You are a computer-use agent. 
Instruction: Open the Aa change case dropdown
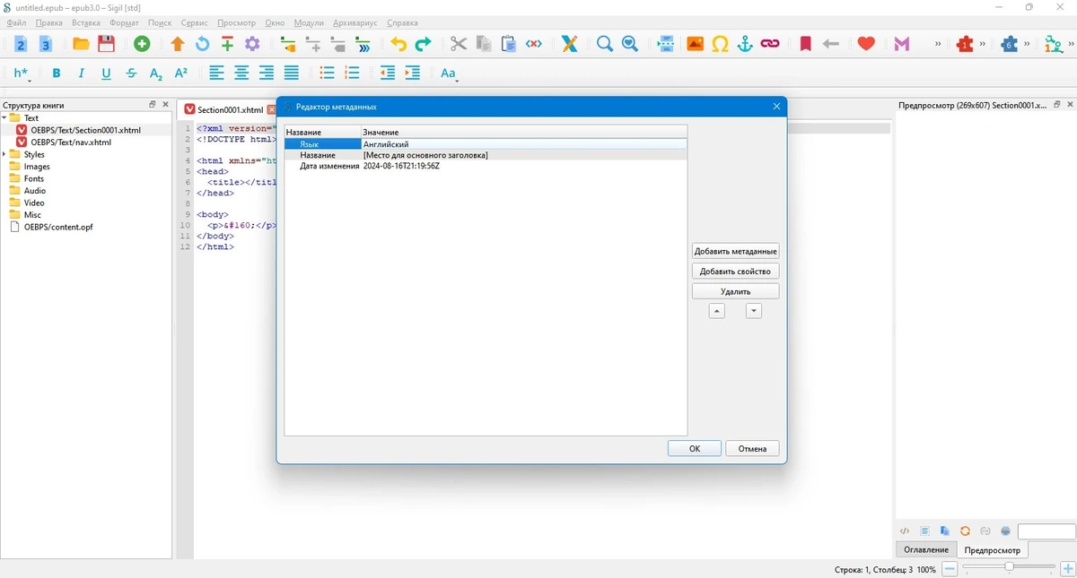[x=449, y=73]
